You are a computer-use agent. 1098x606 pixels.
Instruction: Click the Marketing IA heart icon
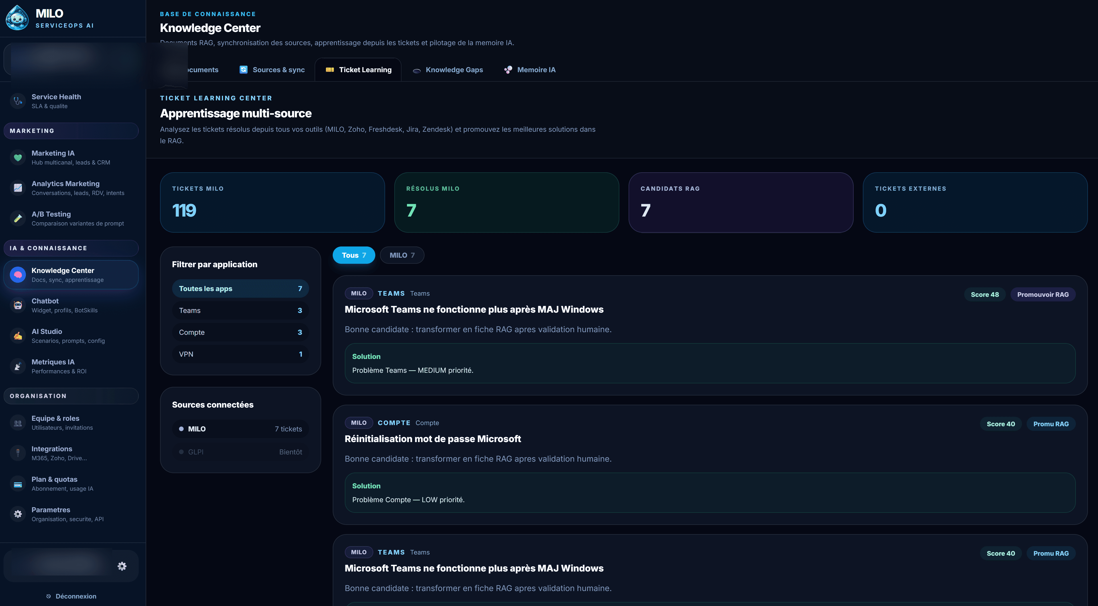(18, 158)
